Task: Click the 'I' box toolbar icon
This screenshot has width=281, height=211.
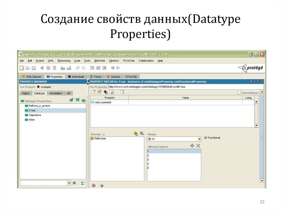Action: pos(104,68)
